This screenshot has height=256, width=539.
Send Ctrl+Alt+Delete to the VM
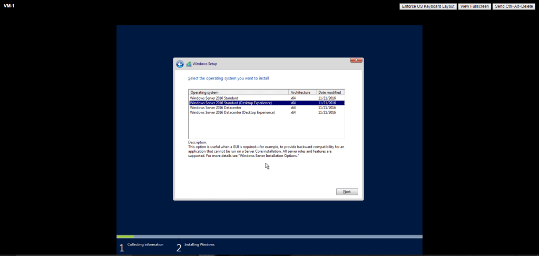514,6
